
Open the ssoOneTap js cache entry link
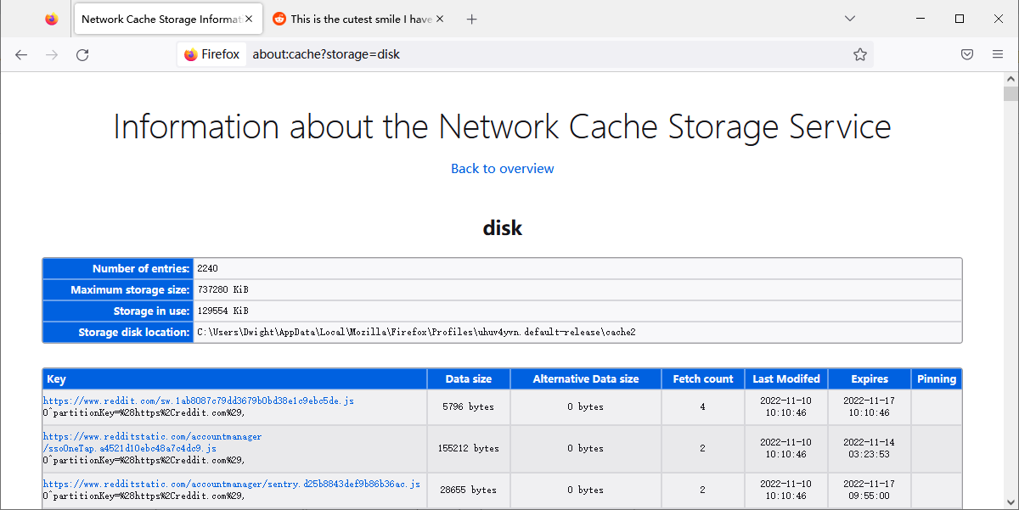tap(129, 448)
